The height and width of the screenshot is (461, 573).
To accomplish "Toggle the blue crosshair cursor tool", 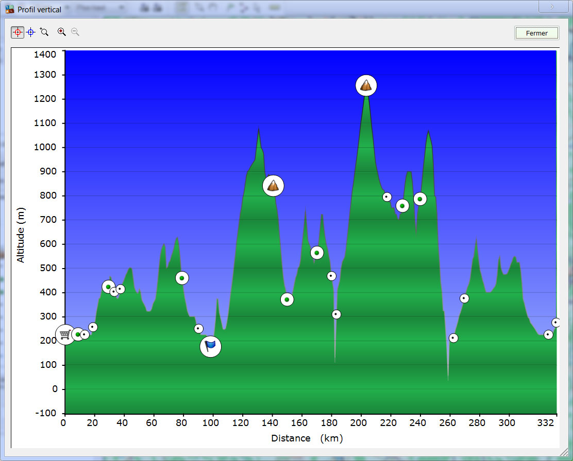I will click(x=30, y=32).
